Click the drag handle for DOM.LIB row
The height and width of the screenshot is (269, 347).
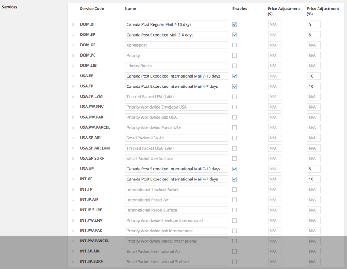point(73,66)
